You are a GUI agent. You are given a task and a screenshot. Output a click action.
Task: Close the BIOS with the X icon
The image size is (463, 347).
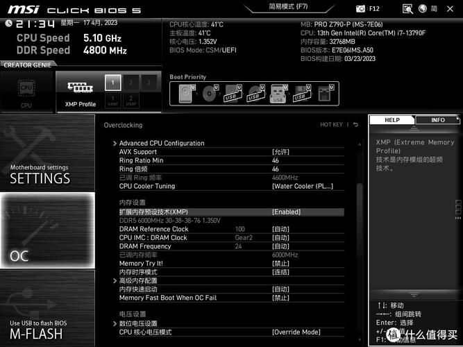pos(450,9)
